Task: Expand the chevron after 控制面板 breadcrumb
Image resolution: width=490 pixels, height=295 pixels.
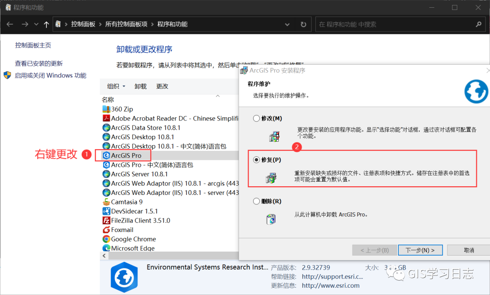Action: 100,24
